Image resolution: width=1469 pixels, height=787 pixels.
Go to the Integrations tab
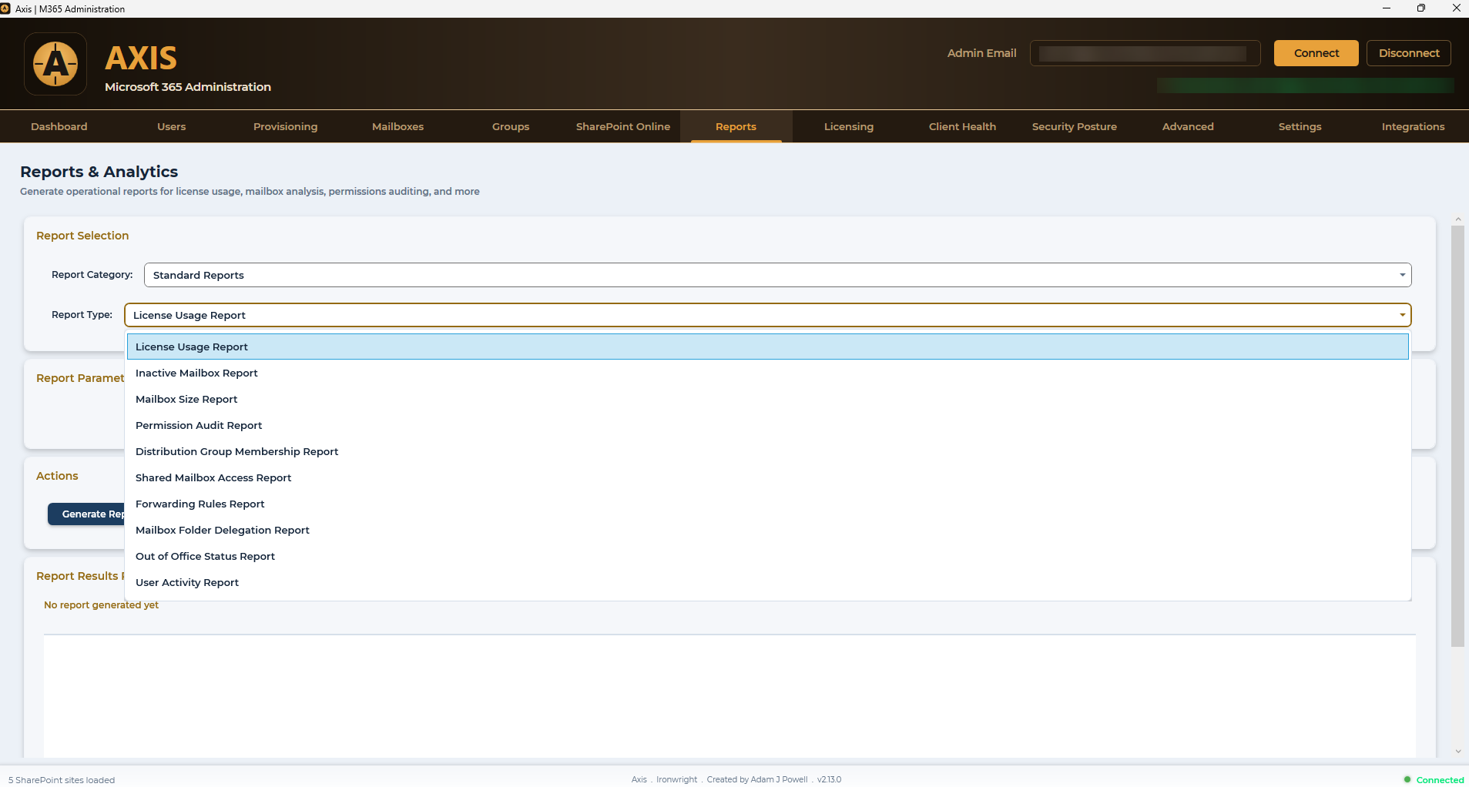[1413, 126]
